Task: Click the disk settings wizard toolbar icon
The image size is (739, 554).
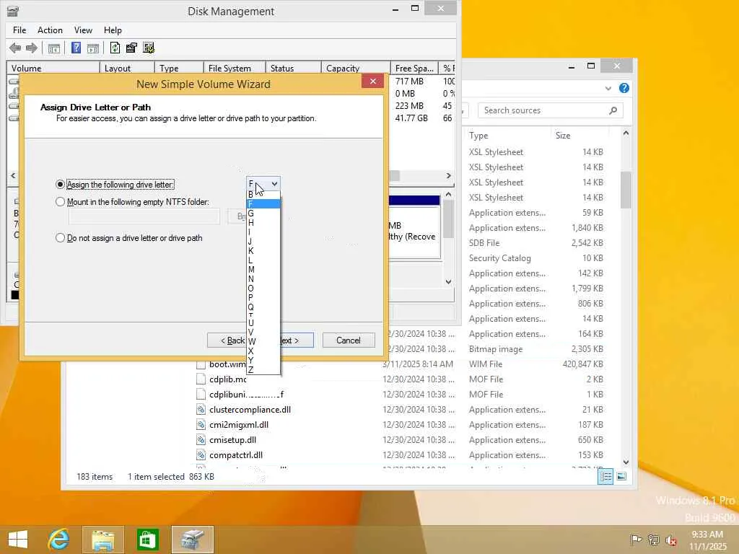Action: (149, 48)
